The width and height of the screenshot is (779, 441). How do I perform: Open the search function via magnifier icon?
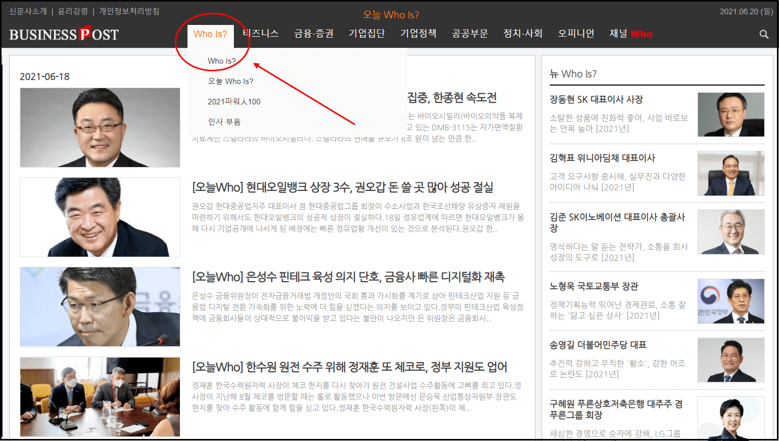[x=763, y=34]
